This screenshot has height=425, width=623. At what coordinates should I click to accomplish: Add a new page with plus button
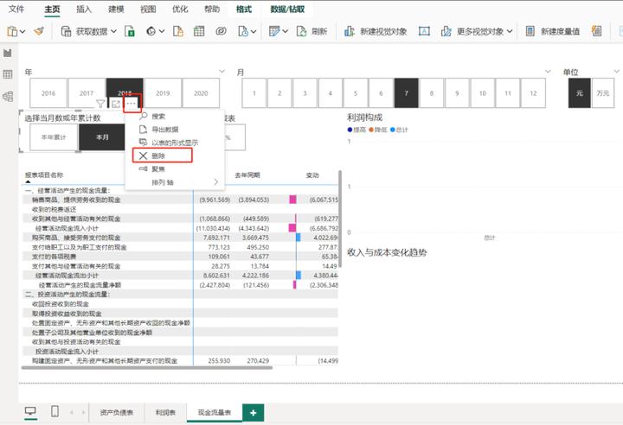[253, 413]
